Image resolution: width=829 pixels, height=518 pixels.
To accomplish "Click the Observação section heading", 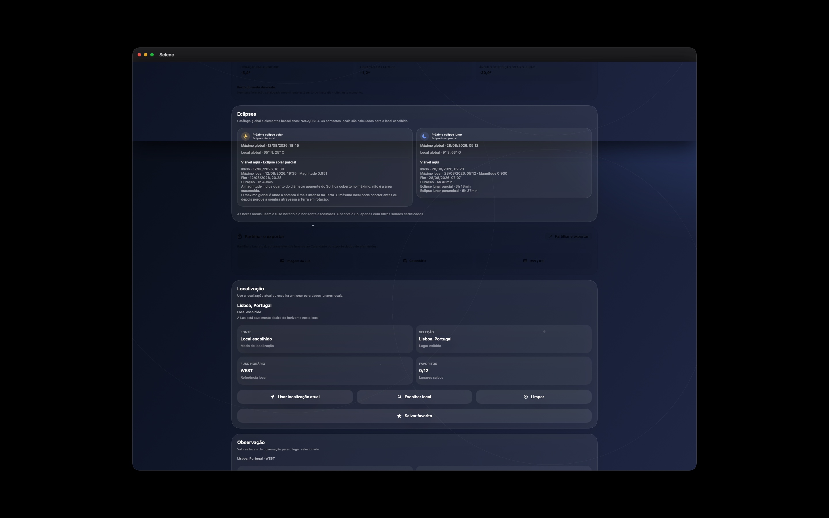I will 251,443.
